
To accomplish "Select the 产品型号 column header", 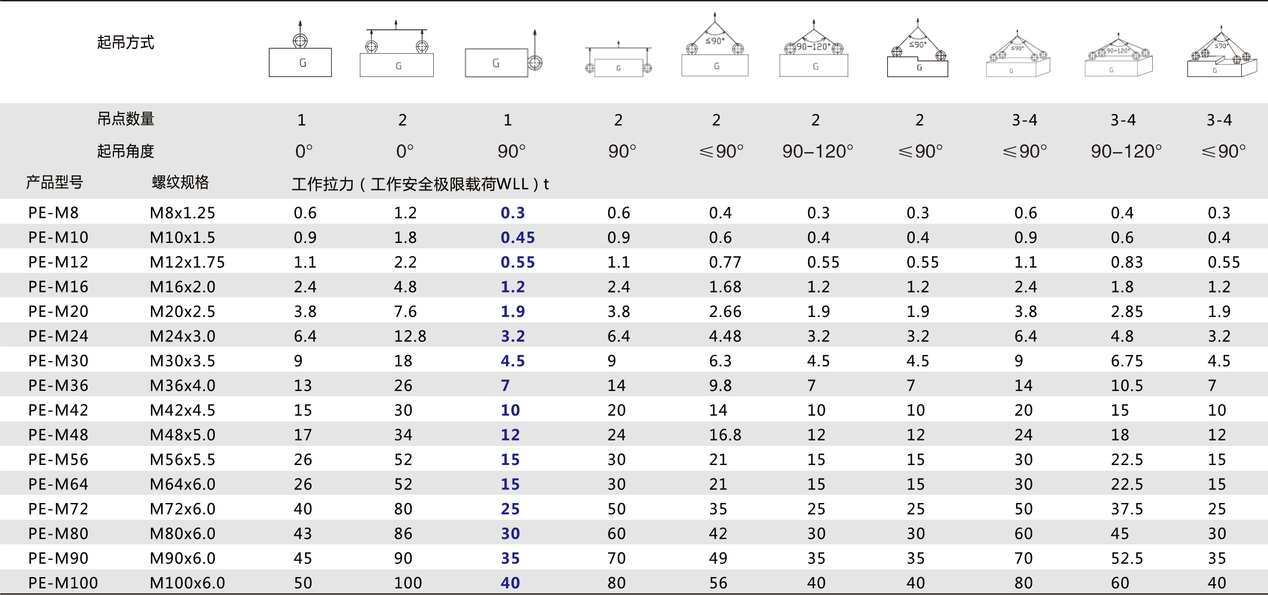I will (x=54, y=183).
